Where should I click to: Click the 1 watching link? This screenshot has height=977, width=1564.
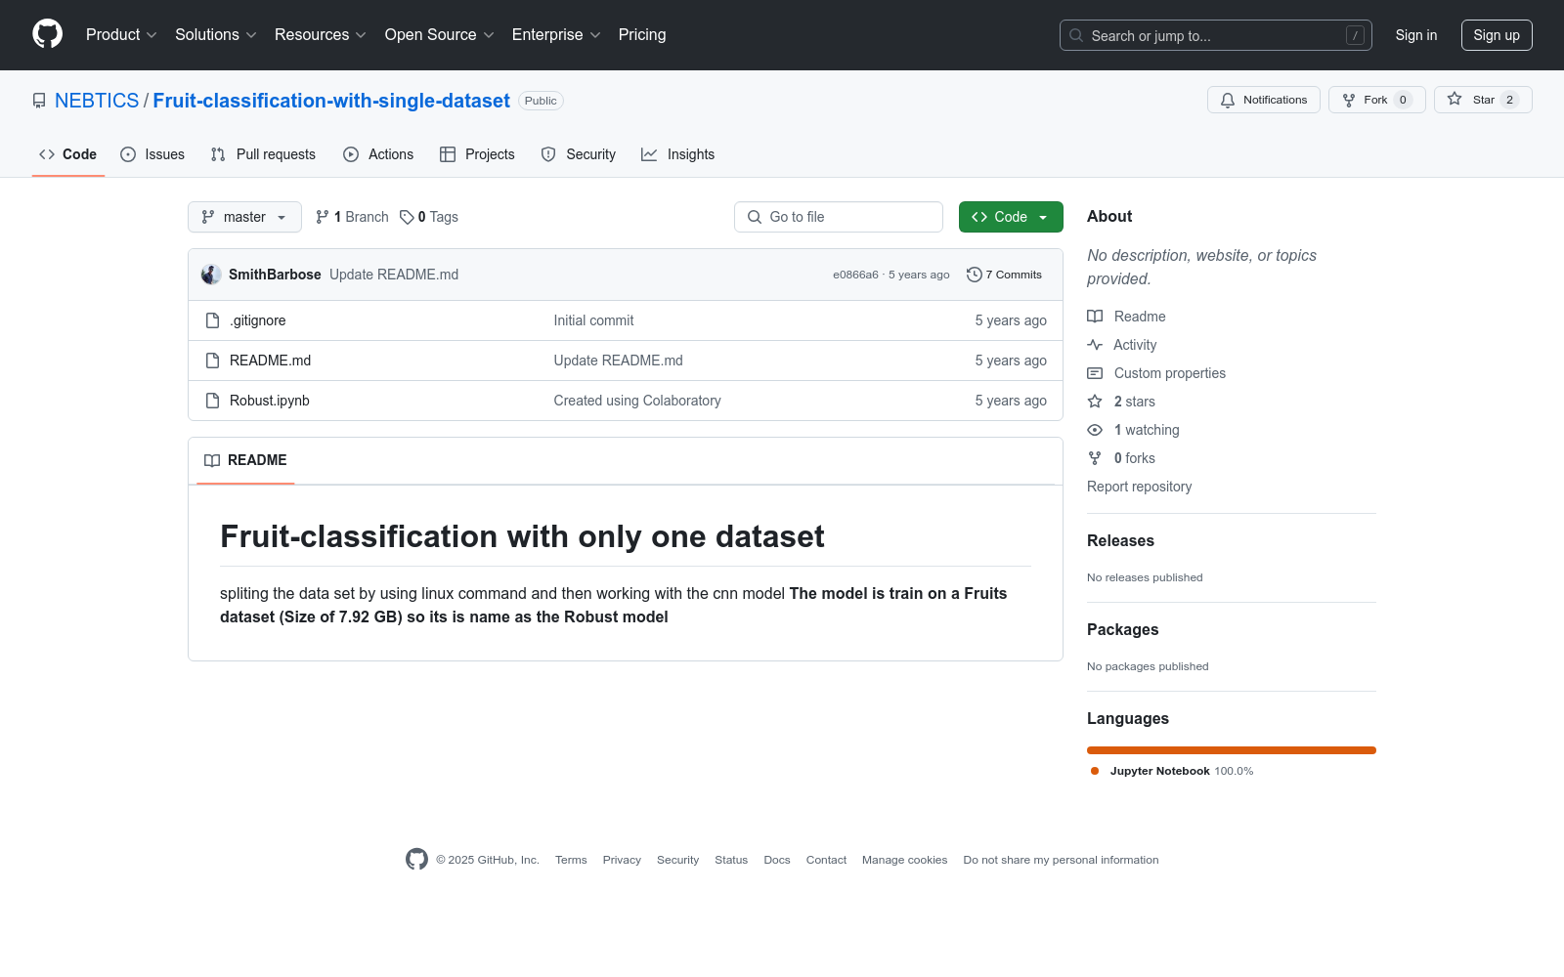click(x=1147, y=430)
